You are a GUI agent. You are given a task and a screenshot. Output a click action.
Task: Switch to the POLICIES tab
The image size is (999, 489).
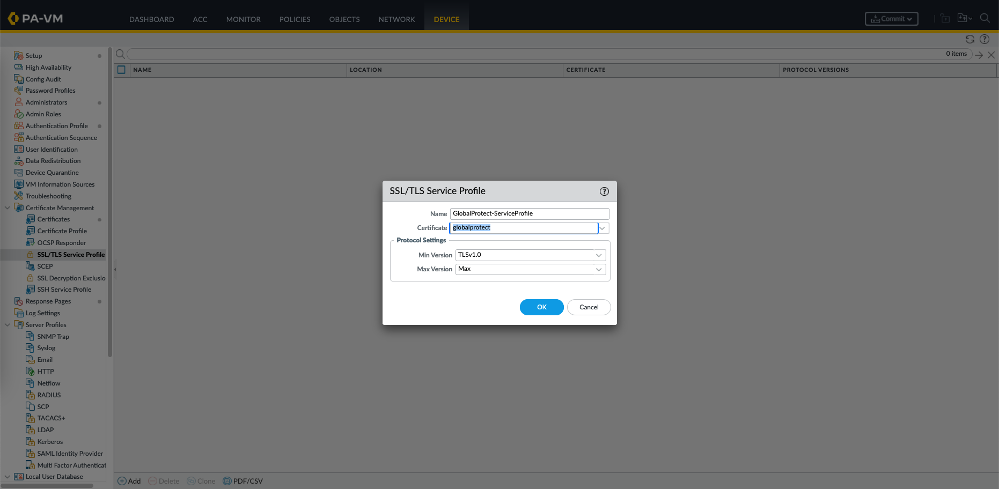point(295,19)
